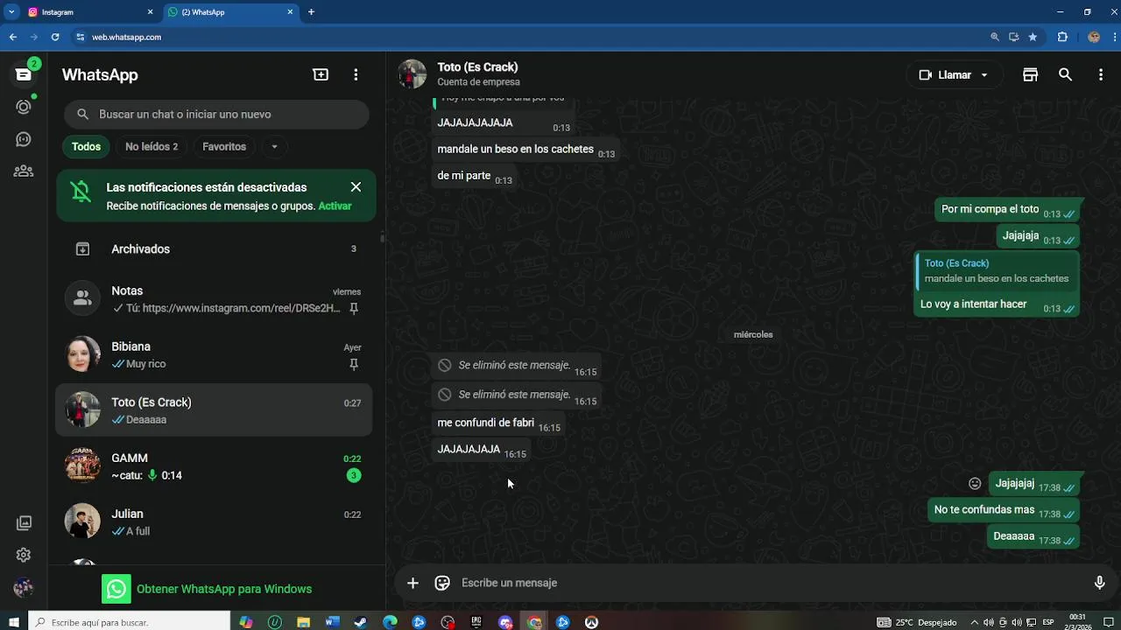1121x630 pixels.
Task: Open the conversation options menu
Action: [x=1101, y=75]
